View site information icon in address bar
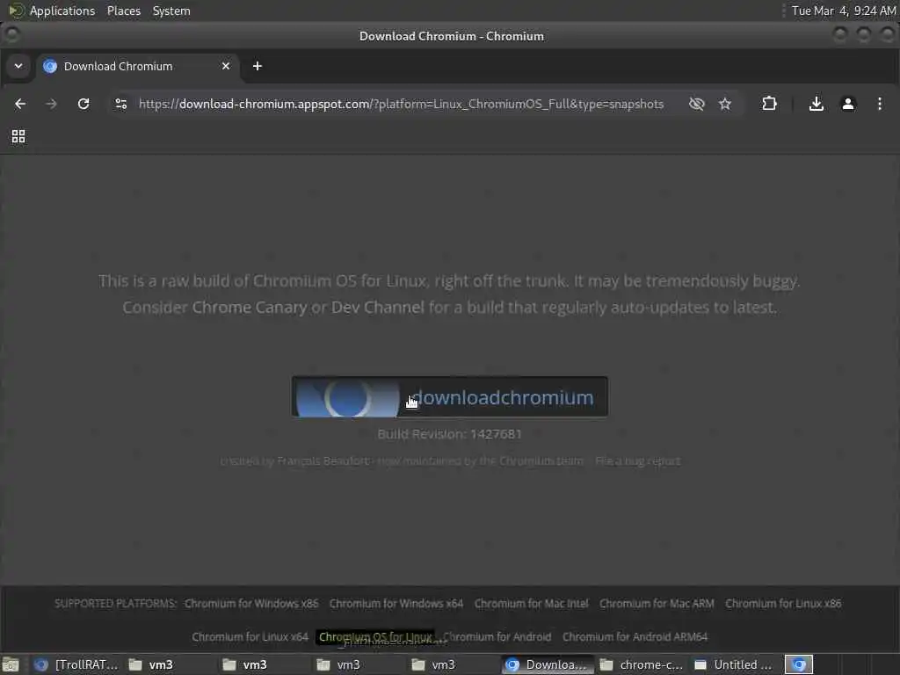 click(x=121, y=104)
